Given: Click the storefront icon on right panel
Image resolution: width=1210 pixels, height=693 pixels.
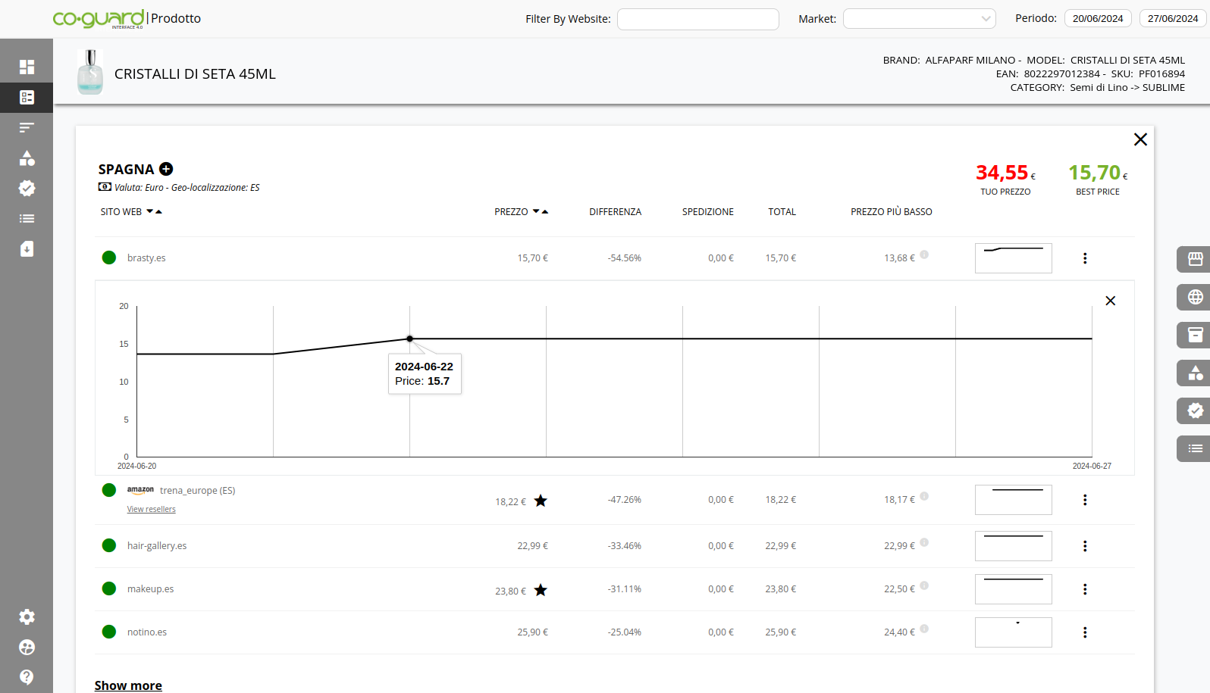Looking at the screenshot, I should 1195,259.
